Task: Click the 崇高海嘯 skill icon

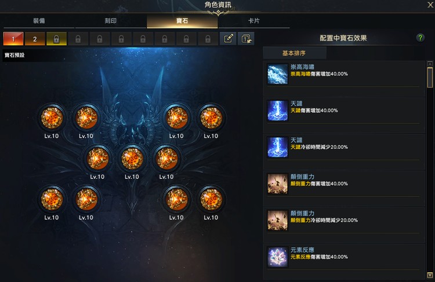Action: click(277, 74)
